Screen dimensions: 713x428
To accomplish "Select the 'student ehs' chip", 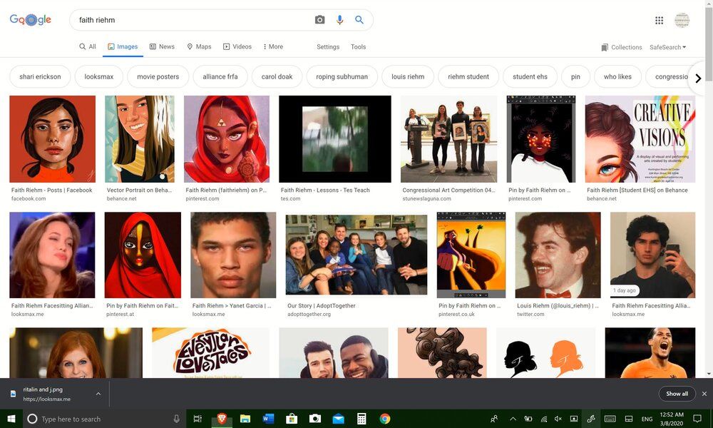I will click(x=530, y=77).
